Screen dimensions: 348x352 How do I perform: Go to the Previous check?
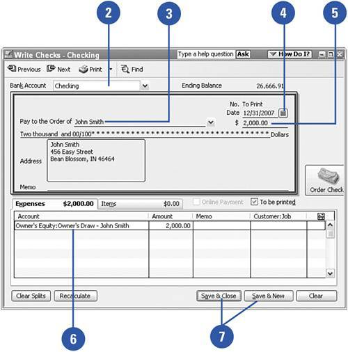24,69
